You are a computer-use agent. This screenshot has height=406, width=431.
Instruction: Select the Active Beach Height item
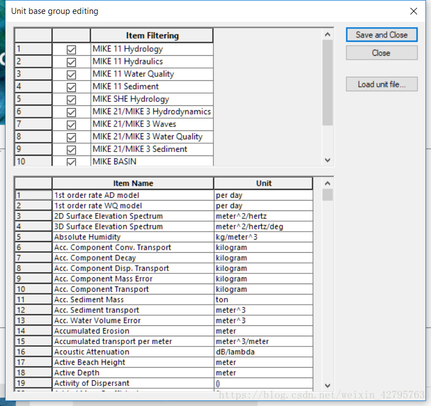[133, 363]
